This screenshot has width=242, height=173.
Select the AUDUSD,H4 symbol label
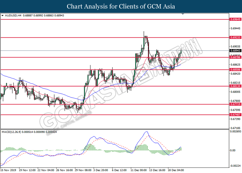coord(13,16)
